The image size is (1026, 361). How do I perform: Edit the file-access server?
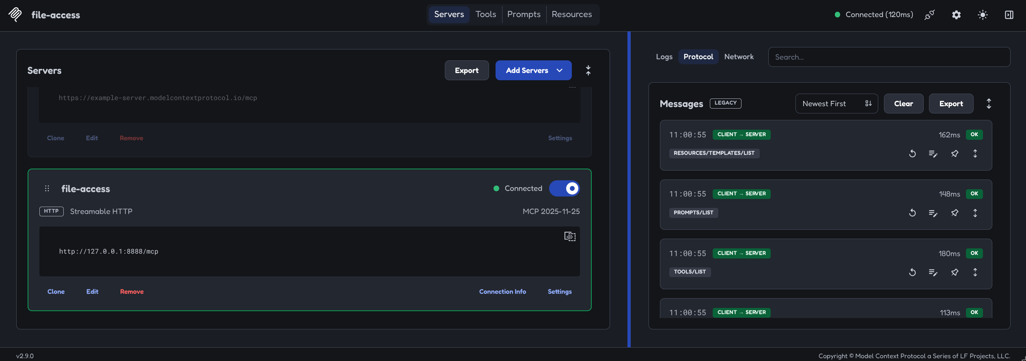pos(92,292)
